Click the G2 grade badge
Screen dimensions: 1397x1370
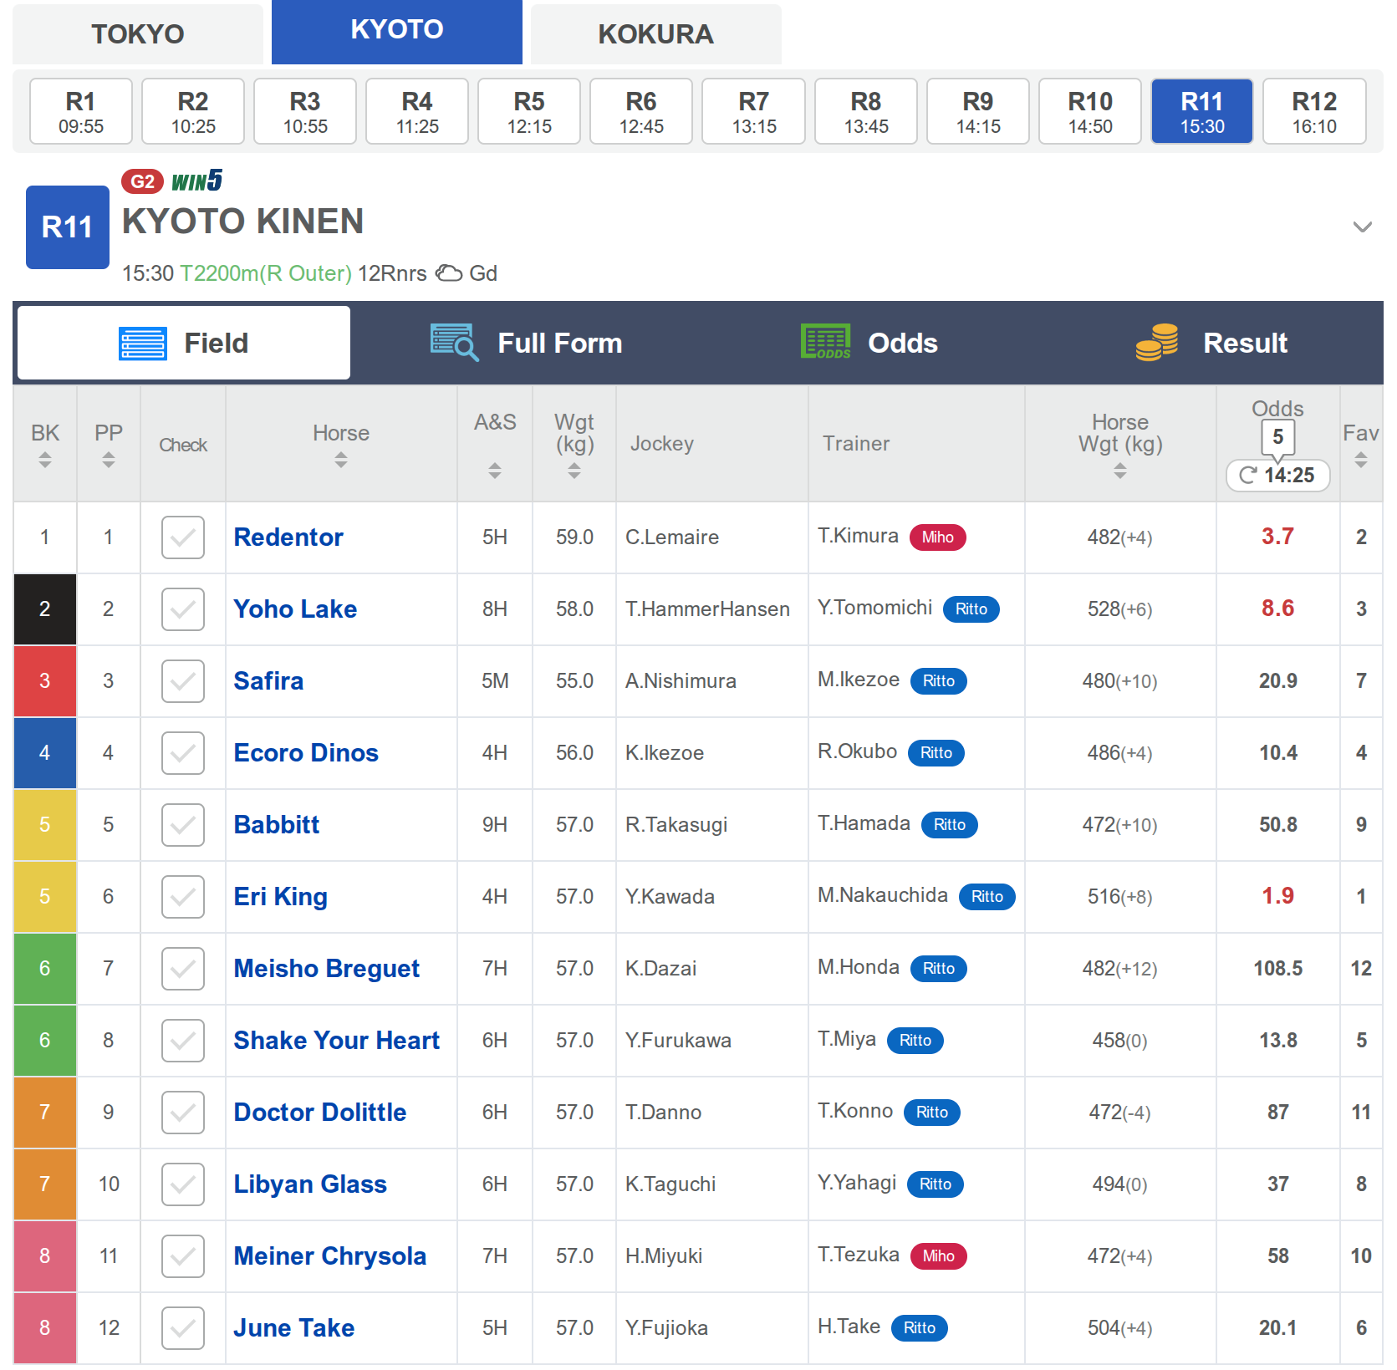(x=142, y=181)
